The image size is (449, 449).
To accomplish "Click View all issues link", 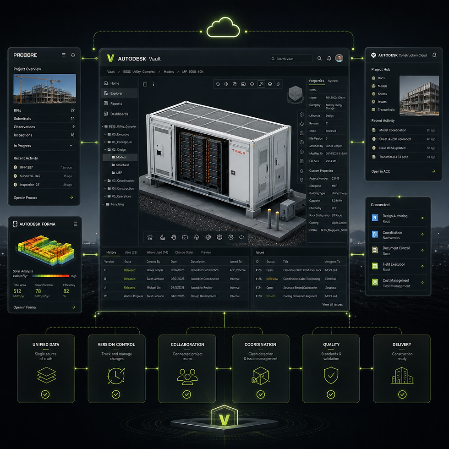I will 333,304.
